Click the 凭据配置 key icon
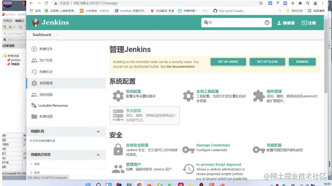Image resolution: width=332 pixels, height=186 pixels. 259,150
